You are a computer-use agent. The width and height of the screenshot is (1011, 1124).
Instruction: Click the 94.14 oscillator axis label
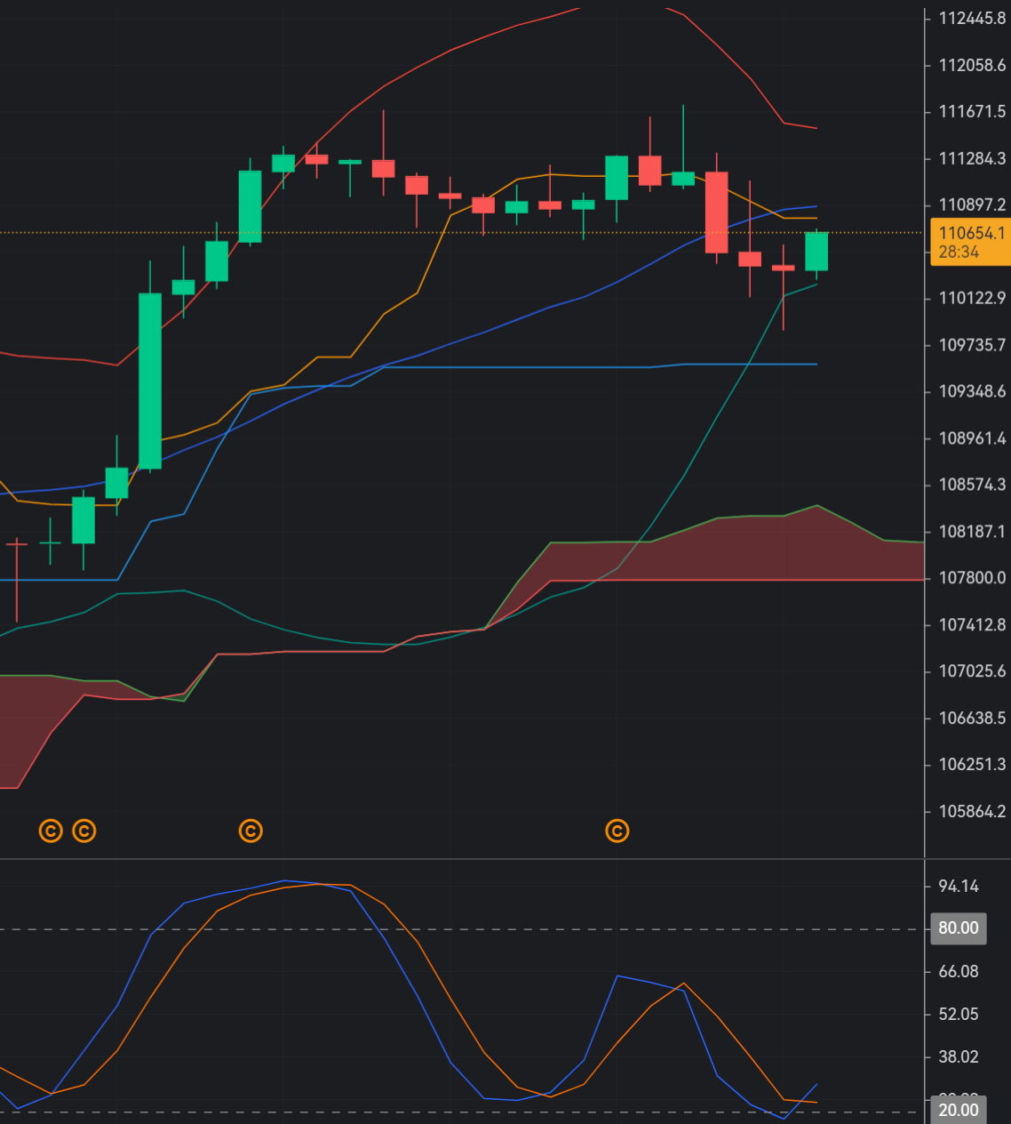[x=959, y=886]
